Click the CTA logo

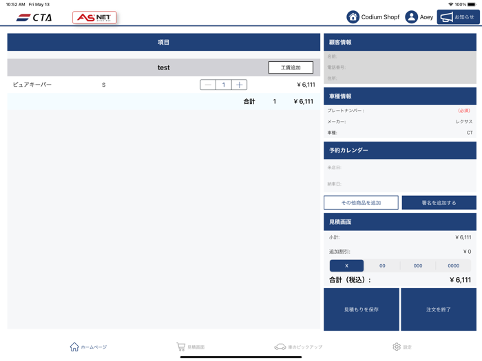coord(34,17)
